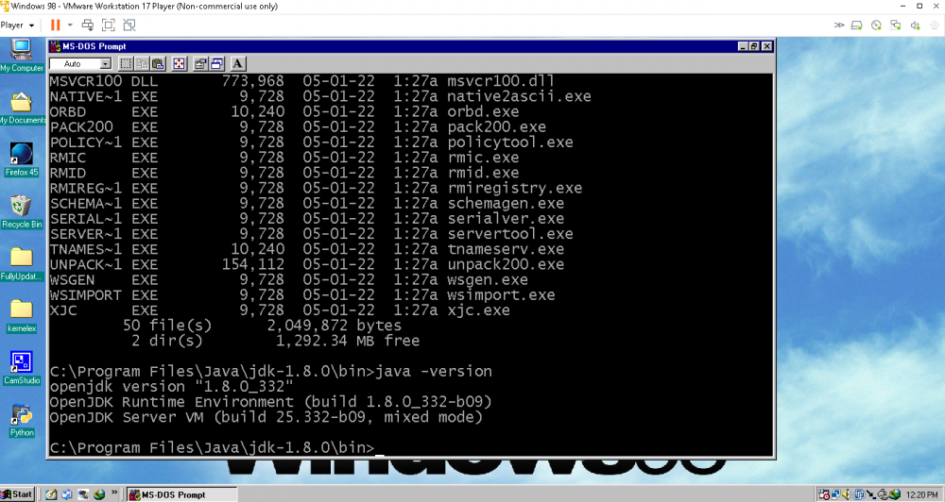Click the msvcr100.dll file name

(x=500, y=80)
